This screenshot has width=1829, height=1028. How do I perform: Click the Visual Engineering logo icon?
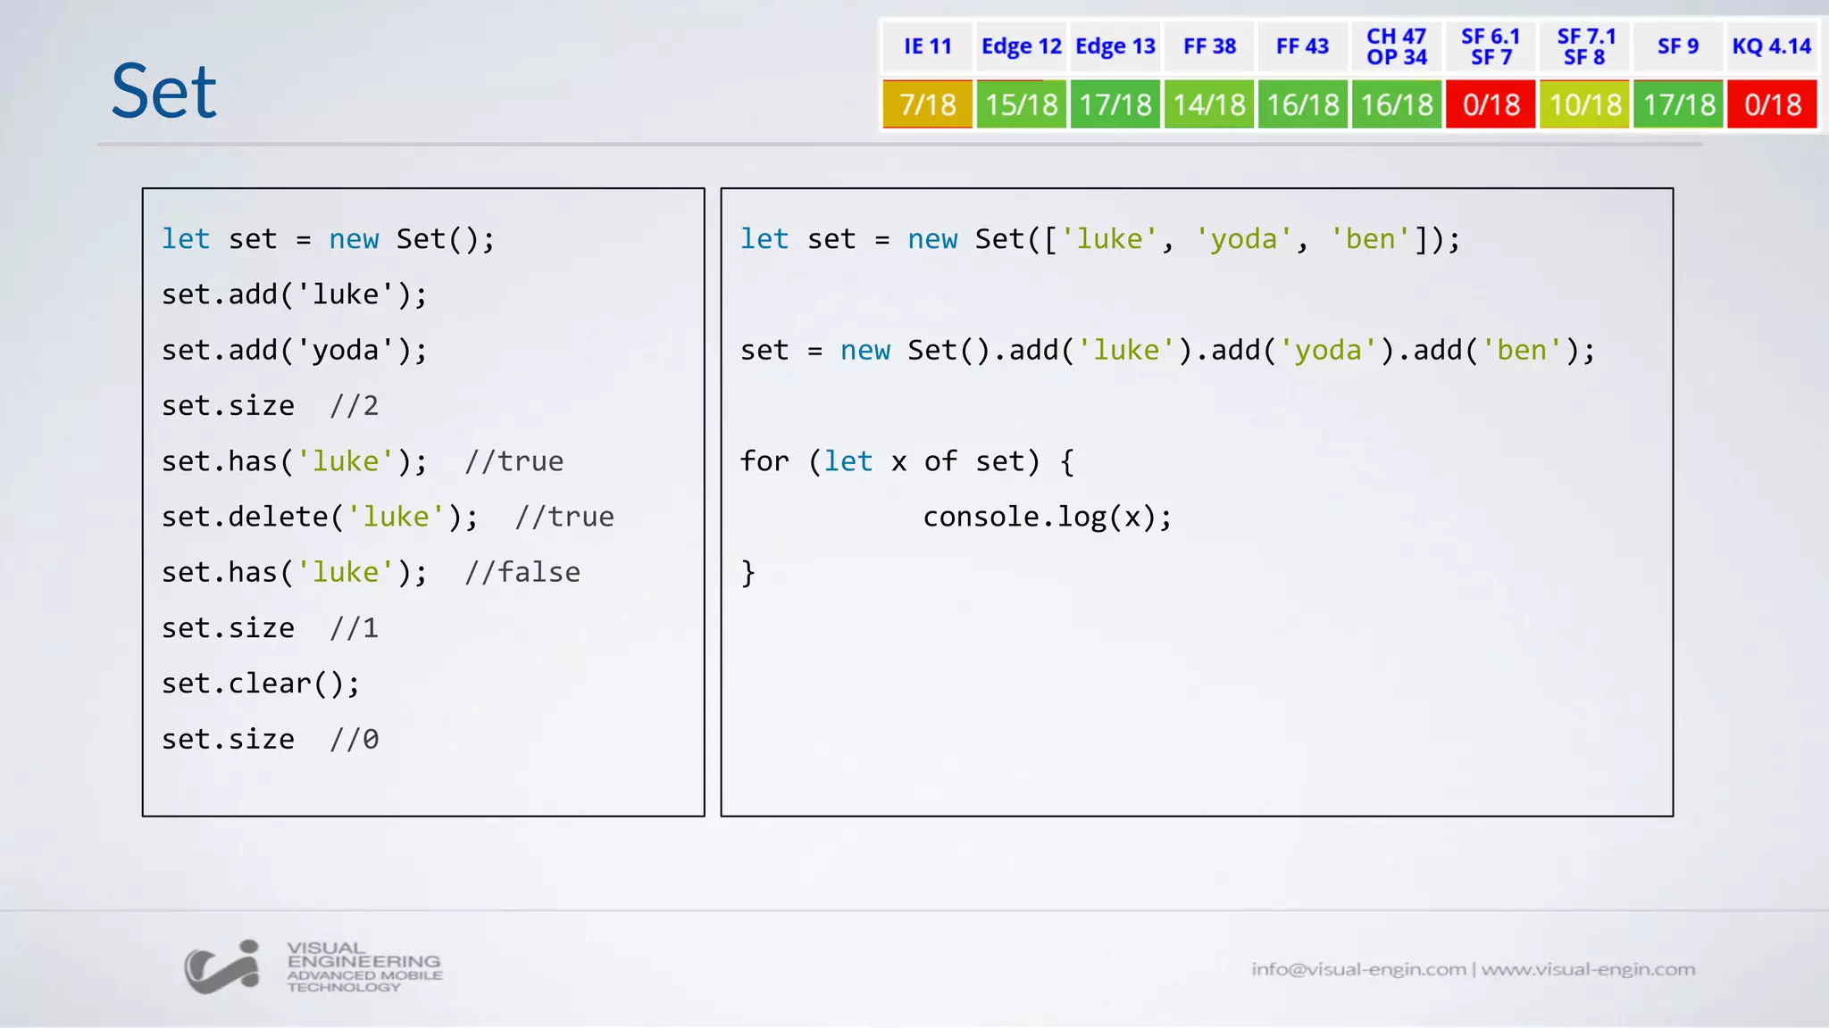point(222,966)
